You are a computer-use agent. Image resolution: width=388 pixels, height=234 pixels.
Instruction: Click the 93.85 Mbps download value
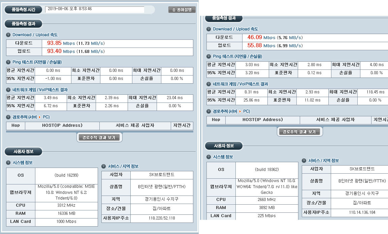54,43
